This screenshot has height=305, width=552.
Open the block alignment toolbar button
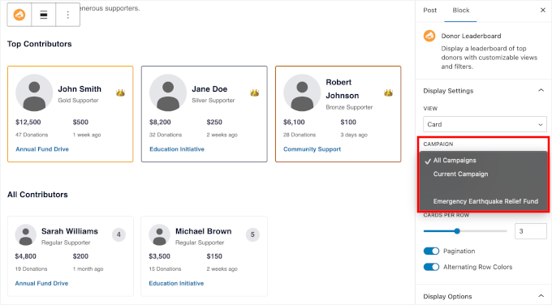(x=44, y=15)
